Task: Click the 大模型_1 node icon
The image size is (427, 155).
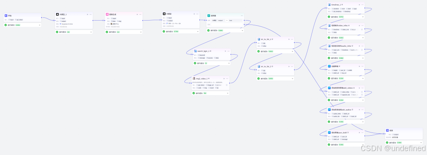Action: coord(57,14)
